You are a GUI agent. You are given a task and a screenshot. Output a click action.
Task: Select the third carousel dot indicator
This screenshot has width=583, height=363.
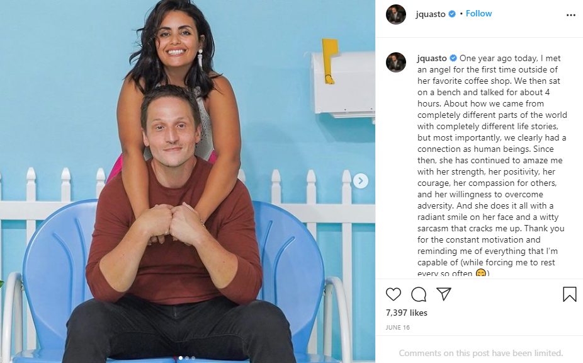[x=193, y=358]
